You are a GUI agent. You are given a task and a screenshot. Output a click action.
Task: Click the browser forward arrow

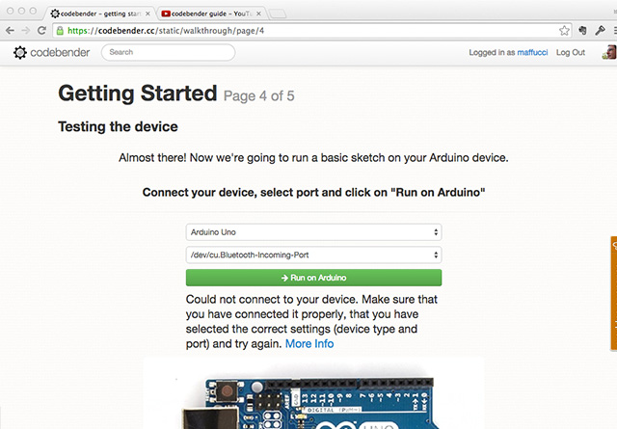[26, 31]
